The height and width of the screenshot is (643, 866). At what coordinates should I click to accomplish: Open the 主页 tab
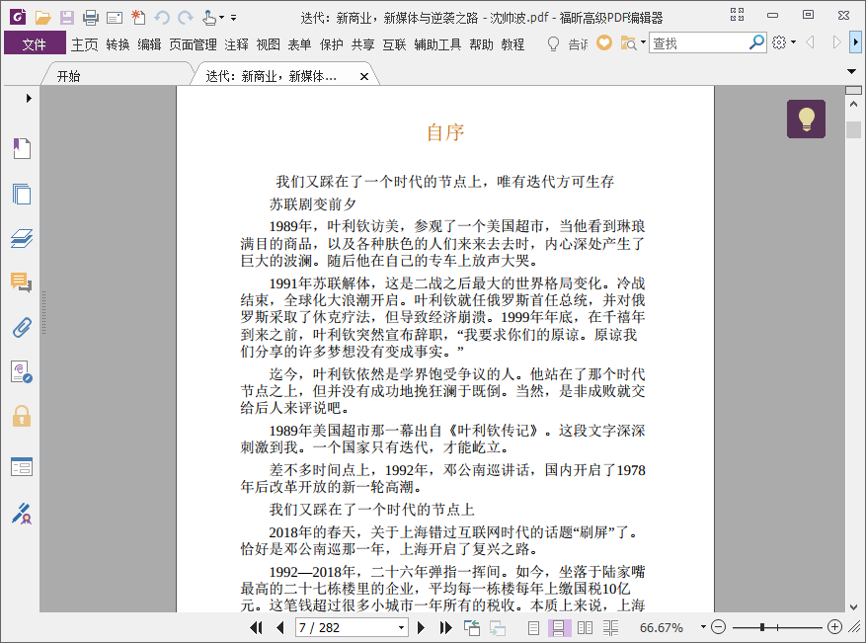(85, 44)
